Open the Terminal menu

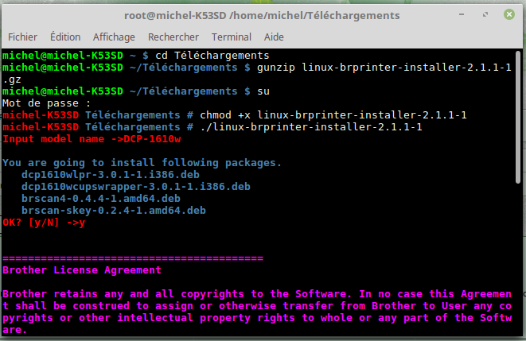pos(231,37)
